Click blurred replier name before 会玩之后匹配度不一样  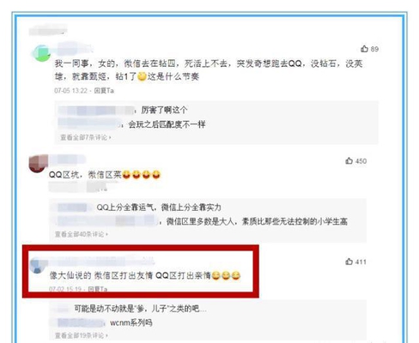[90, 123]
